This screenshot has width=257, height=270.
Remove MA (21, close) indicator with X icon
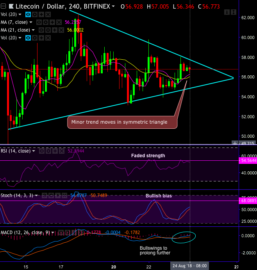(x=61, y=30)
